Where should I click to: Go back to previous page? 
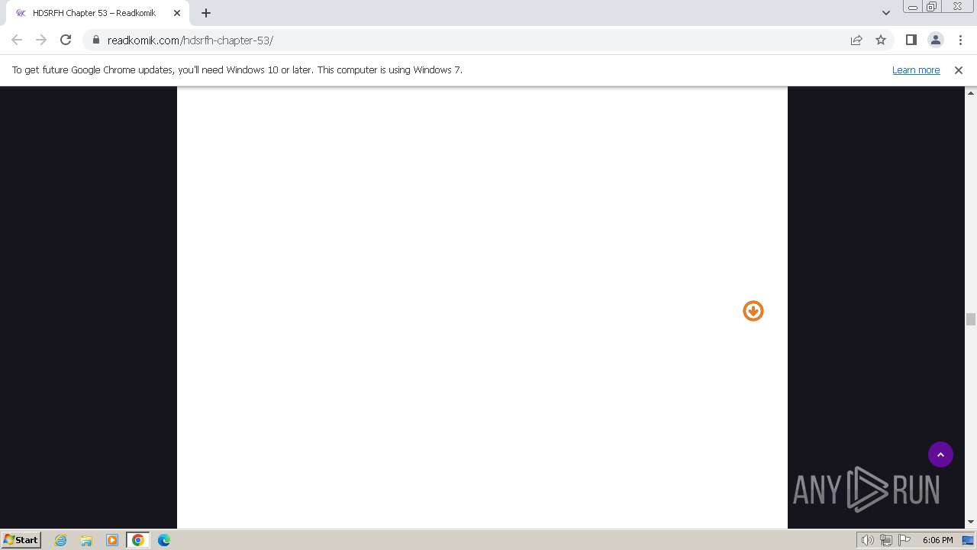pyautogui.click(x=17, y=40)
